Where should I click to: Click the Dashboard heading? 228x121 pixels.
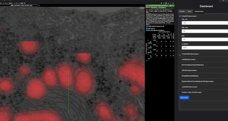point(206,6)
